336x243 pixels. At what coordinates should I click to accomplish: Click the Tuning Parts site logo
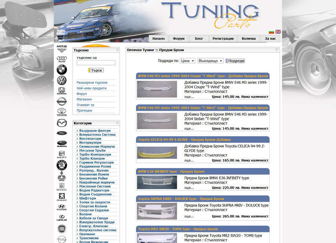[210, 15]
